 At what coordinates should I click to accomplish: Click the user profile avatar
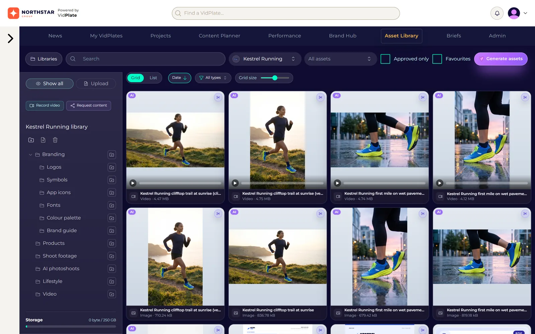(x=514, y=13)
